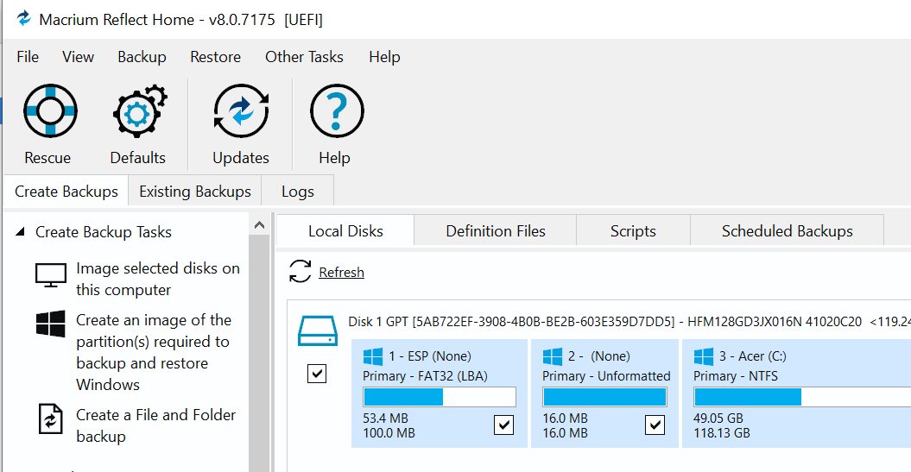911x472 pixels.
Task: Click the monitor icon for imaging disks
Action: [x=51, y=275]
